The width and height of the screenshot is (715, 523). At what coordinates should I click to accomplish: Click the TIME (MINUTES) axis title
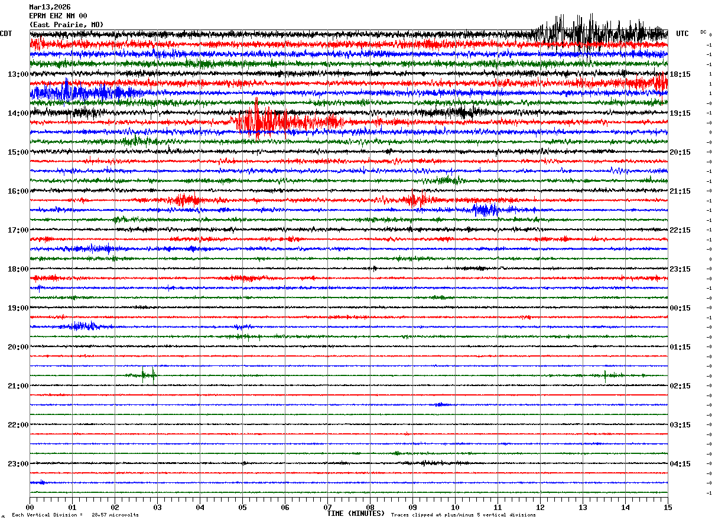356,514
